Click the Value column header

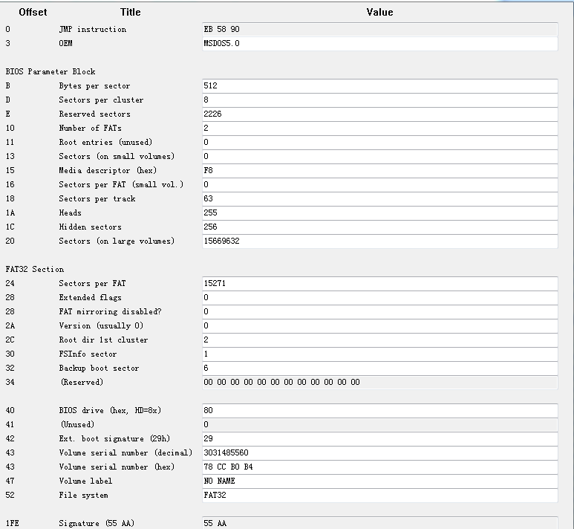pos(379,12)
